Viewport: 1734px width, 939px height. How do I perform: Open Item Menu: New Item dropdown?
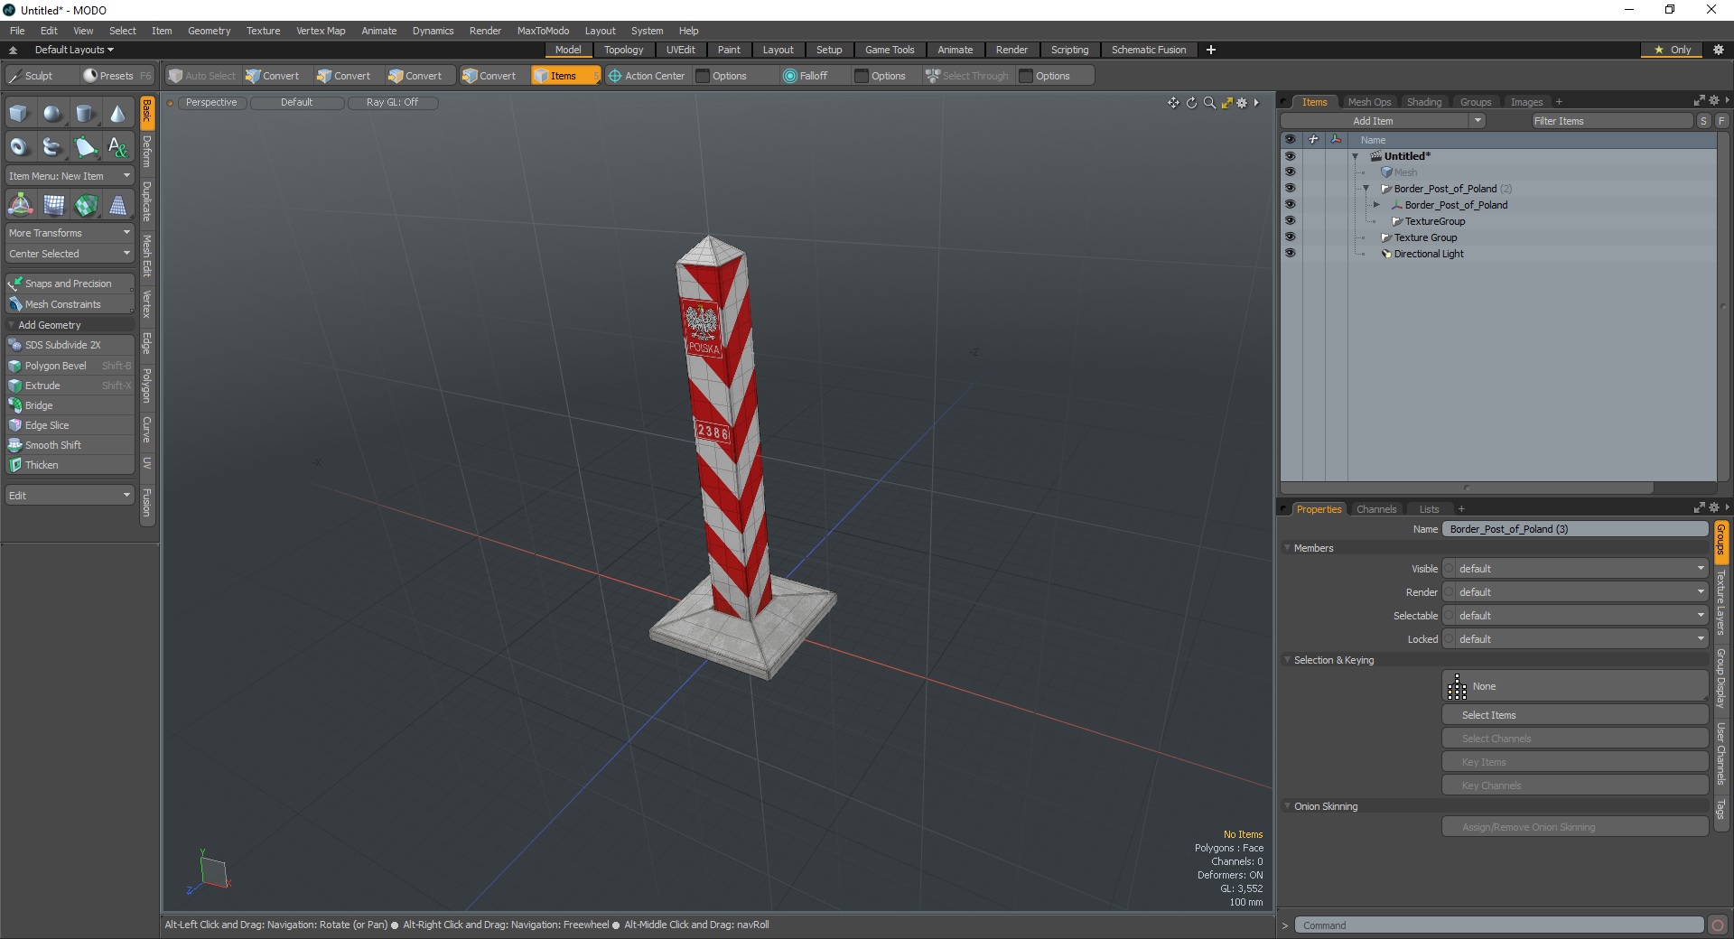(x=70, y=176)
